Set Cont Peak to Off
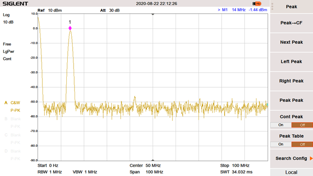This screenshot has width=313, height=176. coord(302,125)
